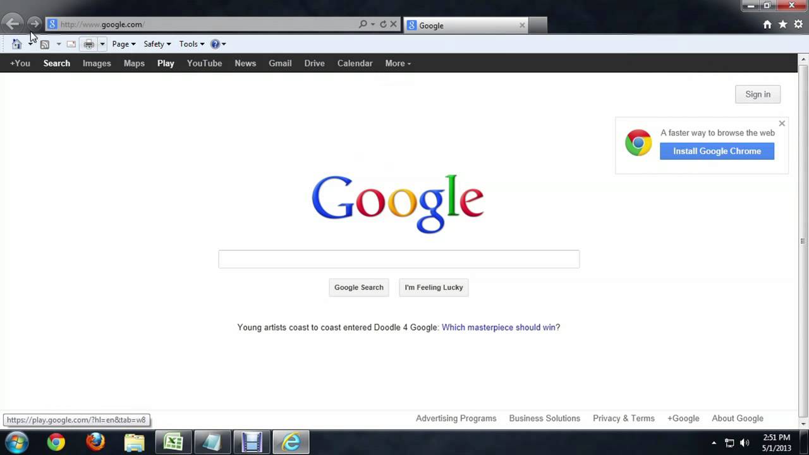Open the Tools menu dropdown
The height and width of the screenshot is (455, 809).
pos(192,44)
